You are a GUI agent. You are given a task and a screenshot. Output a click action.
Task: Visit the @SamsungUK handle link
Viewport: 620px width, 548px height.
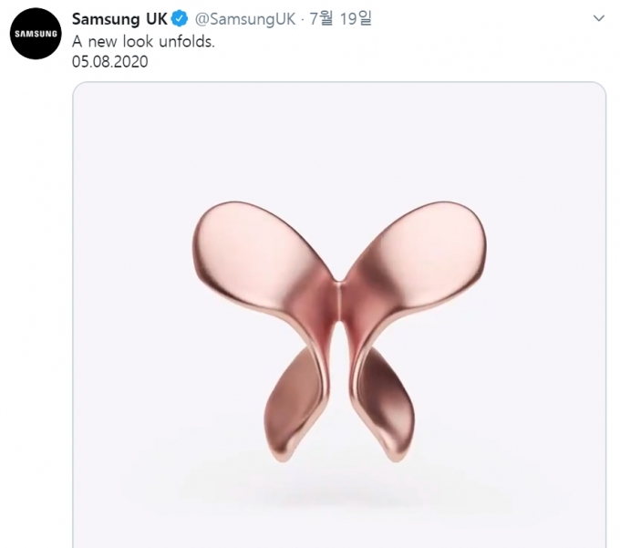coord(245,19)
